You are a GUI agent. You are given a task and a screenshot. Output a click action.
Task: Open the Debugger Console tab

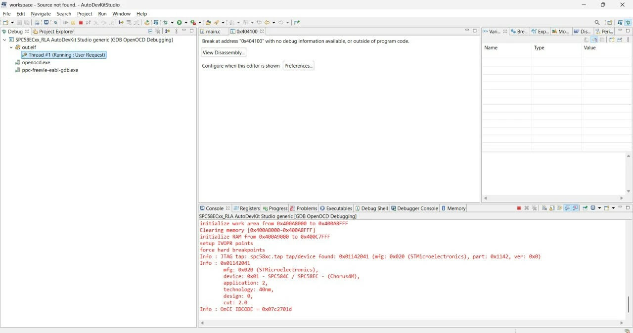tap(414, 208)
